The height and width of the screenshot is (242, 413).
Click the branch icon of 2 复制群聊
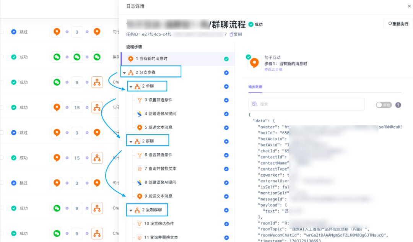pyautogui.click(x=137, y=210)
